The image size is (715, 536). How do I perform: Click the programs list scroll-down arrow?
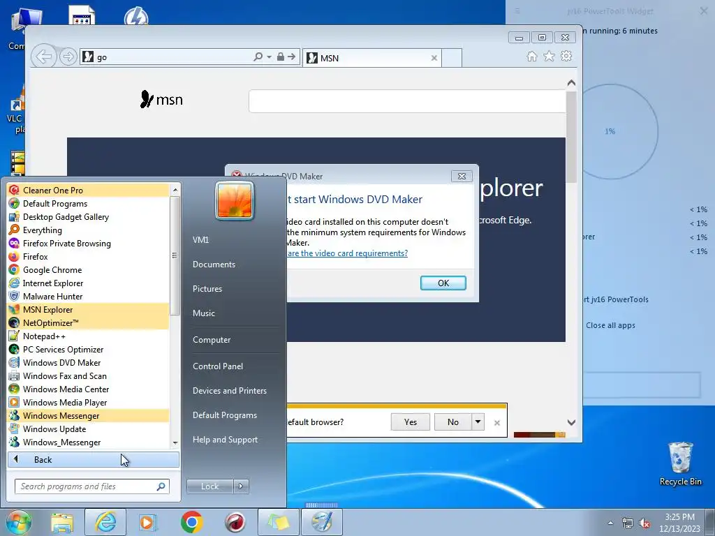click(x=175, y=442)
